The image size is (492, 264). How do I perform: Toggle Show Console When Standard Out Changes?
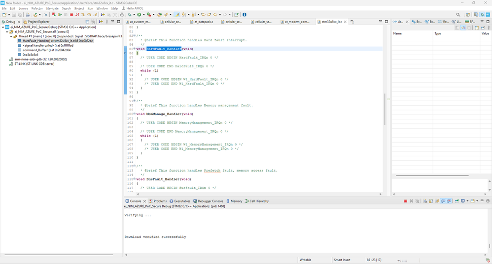443,201
